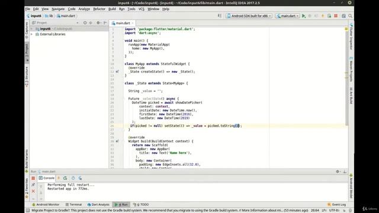Open Maven Projects side panel
This screenshot has width=379, height=213.
coord(351,69)
